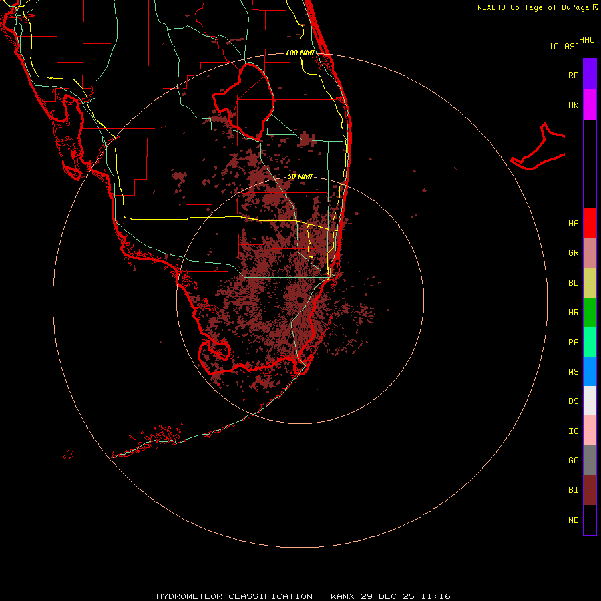
Task: Click the WS legend label
Action: click(x=573, y=371)
